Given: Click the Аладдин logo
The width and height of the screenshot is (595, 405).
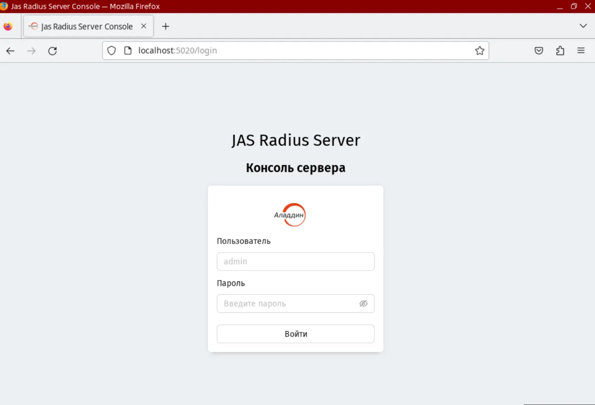Looking at the screenshot, I should pyautogui.click(x=290, y=215).
